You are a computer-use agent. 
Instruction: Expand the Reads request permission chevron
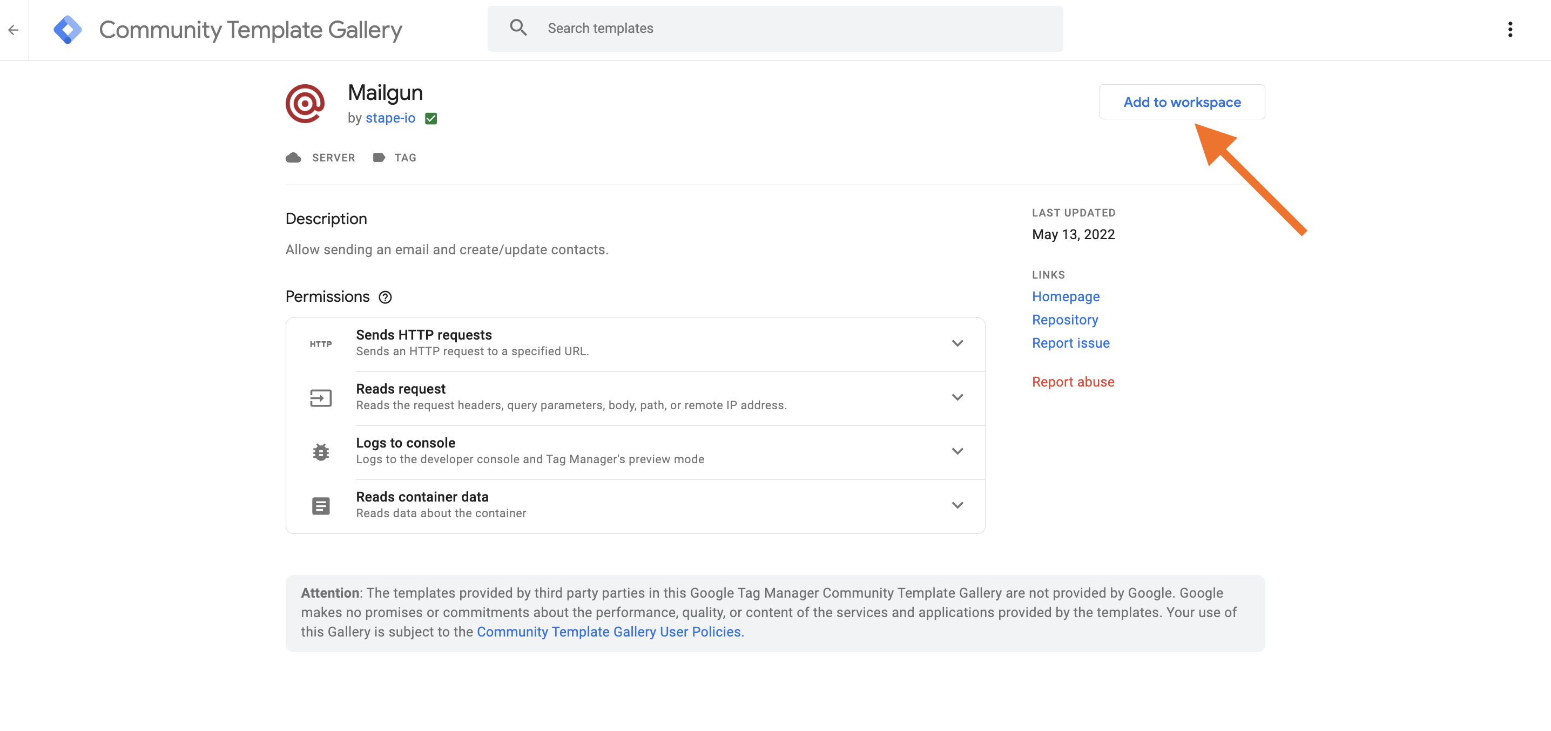coord(957,397)
